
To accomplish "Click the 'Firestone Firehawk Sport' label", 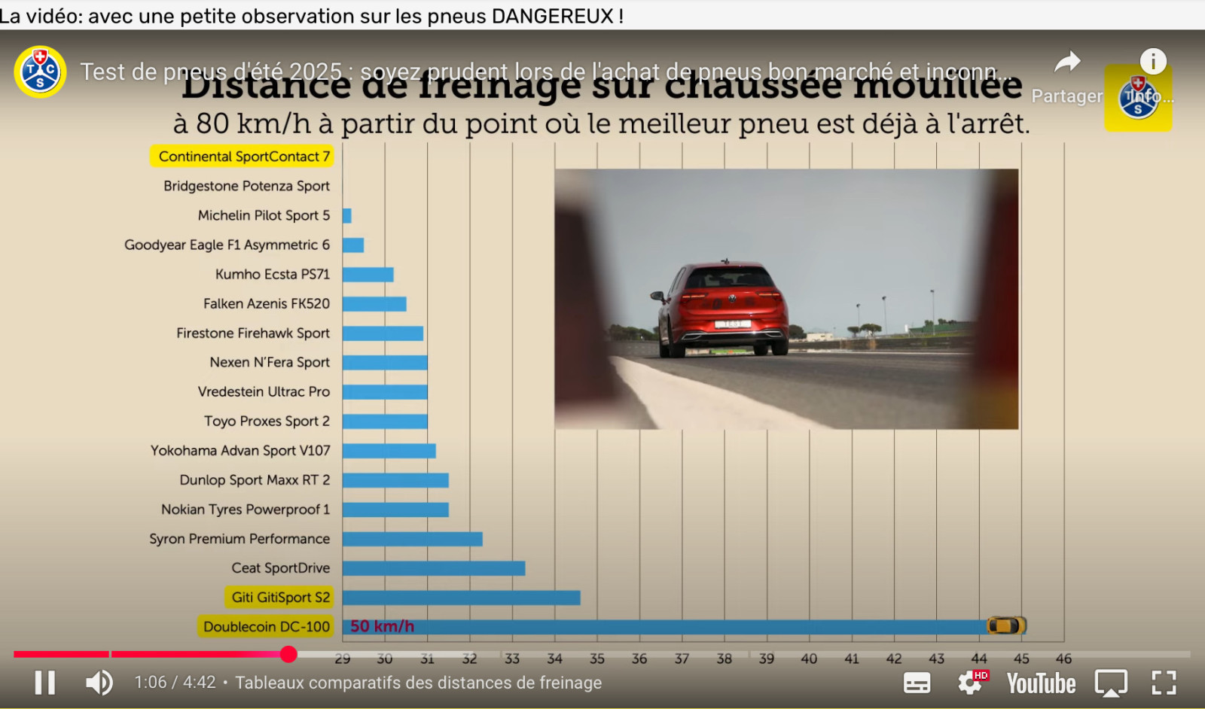I will [253, 333].
